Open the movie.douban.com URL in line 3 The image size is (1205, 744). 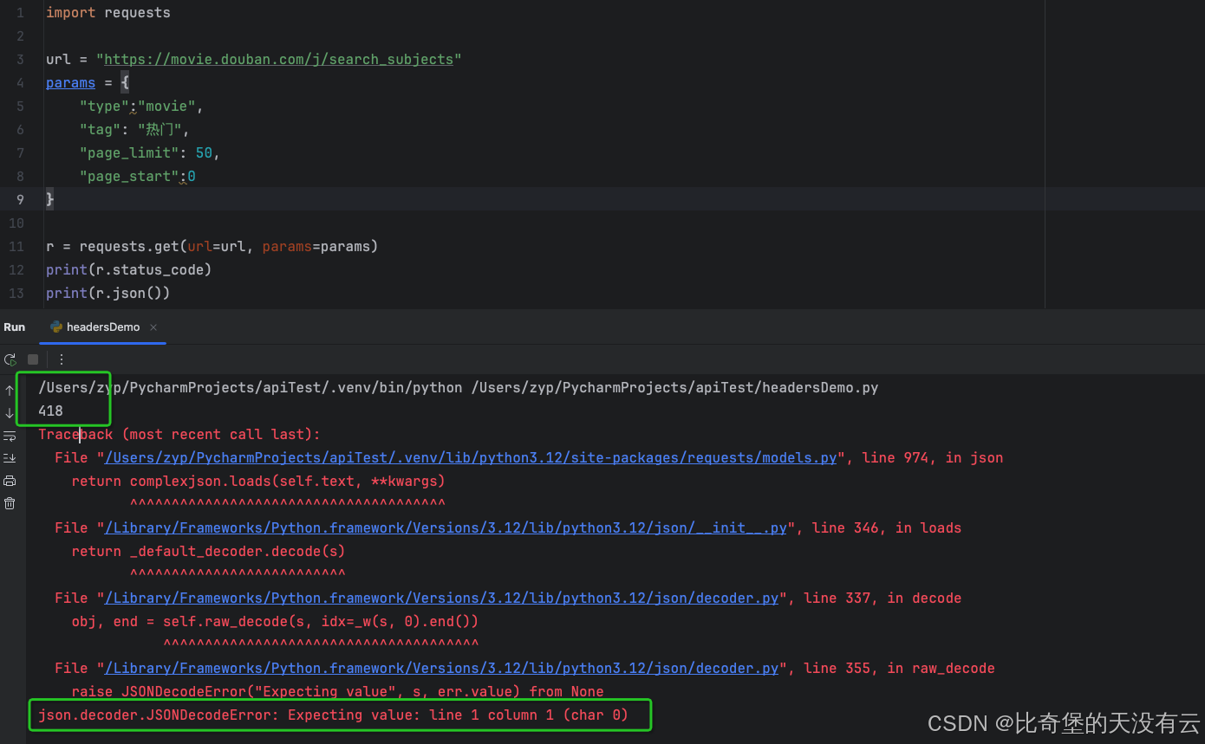pos(279,60)
